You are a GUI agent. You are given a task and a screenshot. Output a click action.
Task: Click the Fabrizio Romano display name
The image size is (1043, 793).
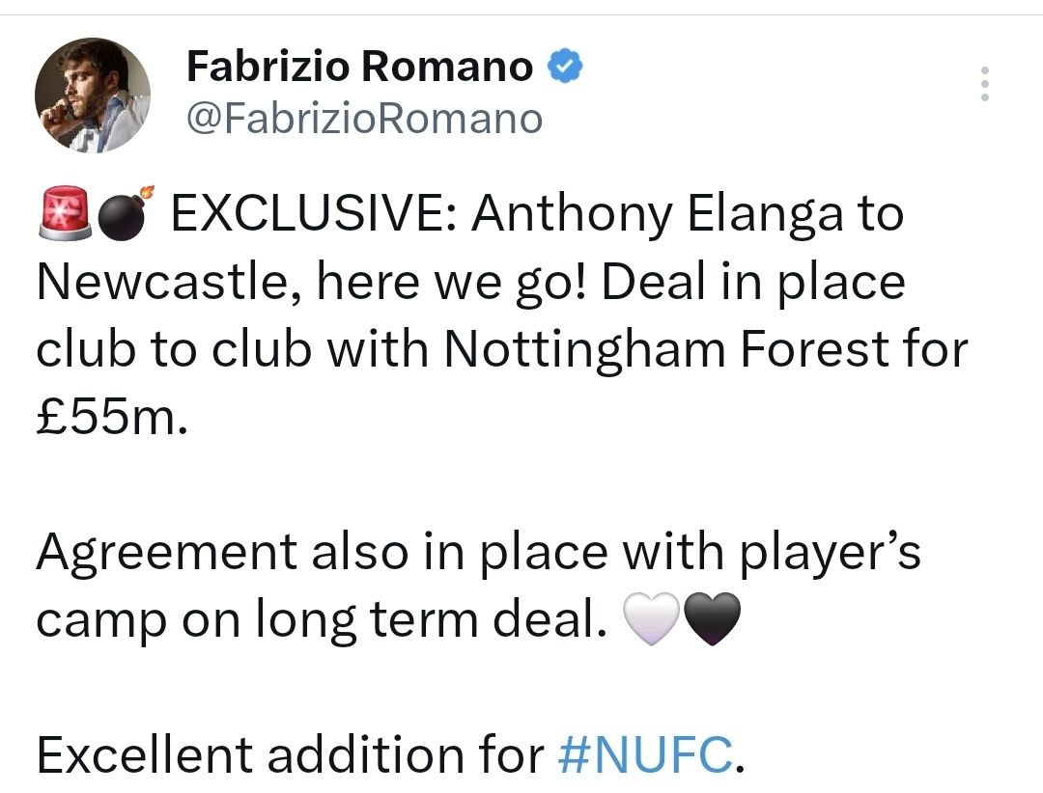(360, 67)
